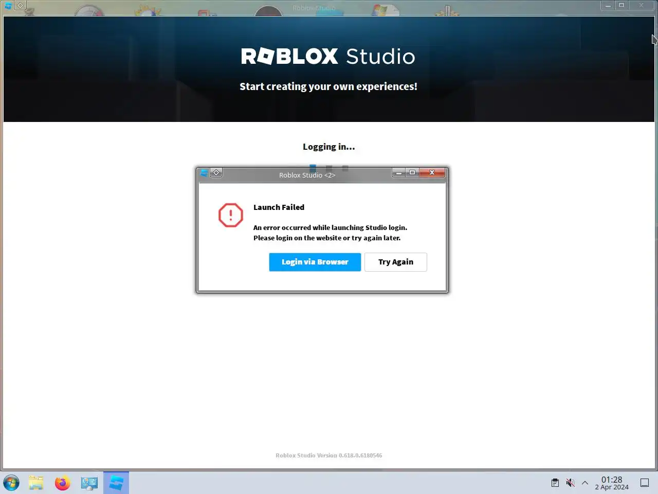Click the diamond pin icon in main titlebar
Screen dimensions: 658x494
(x=20, y=6)
